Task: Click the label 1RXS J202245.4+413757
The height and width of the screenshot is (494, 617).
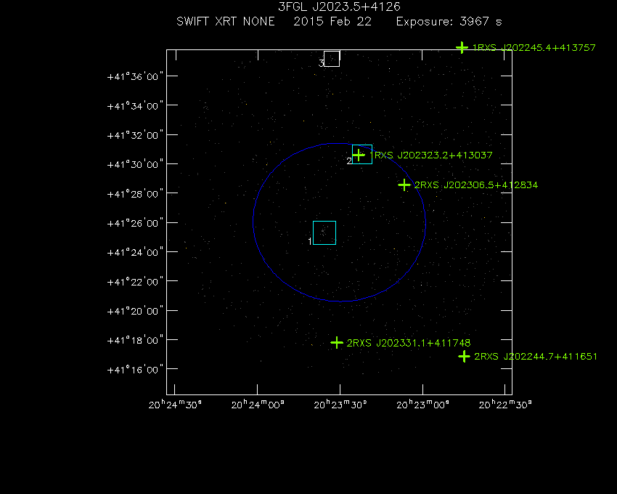Action: point(534,48)
